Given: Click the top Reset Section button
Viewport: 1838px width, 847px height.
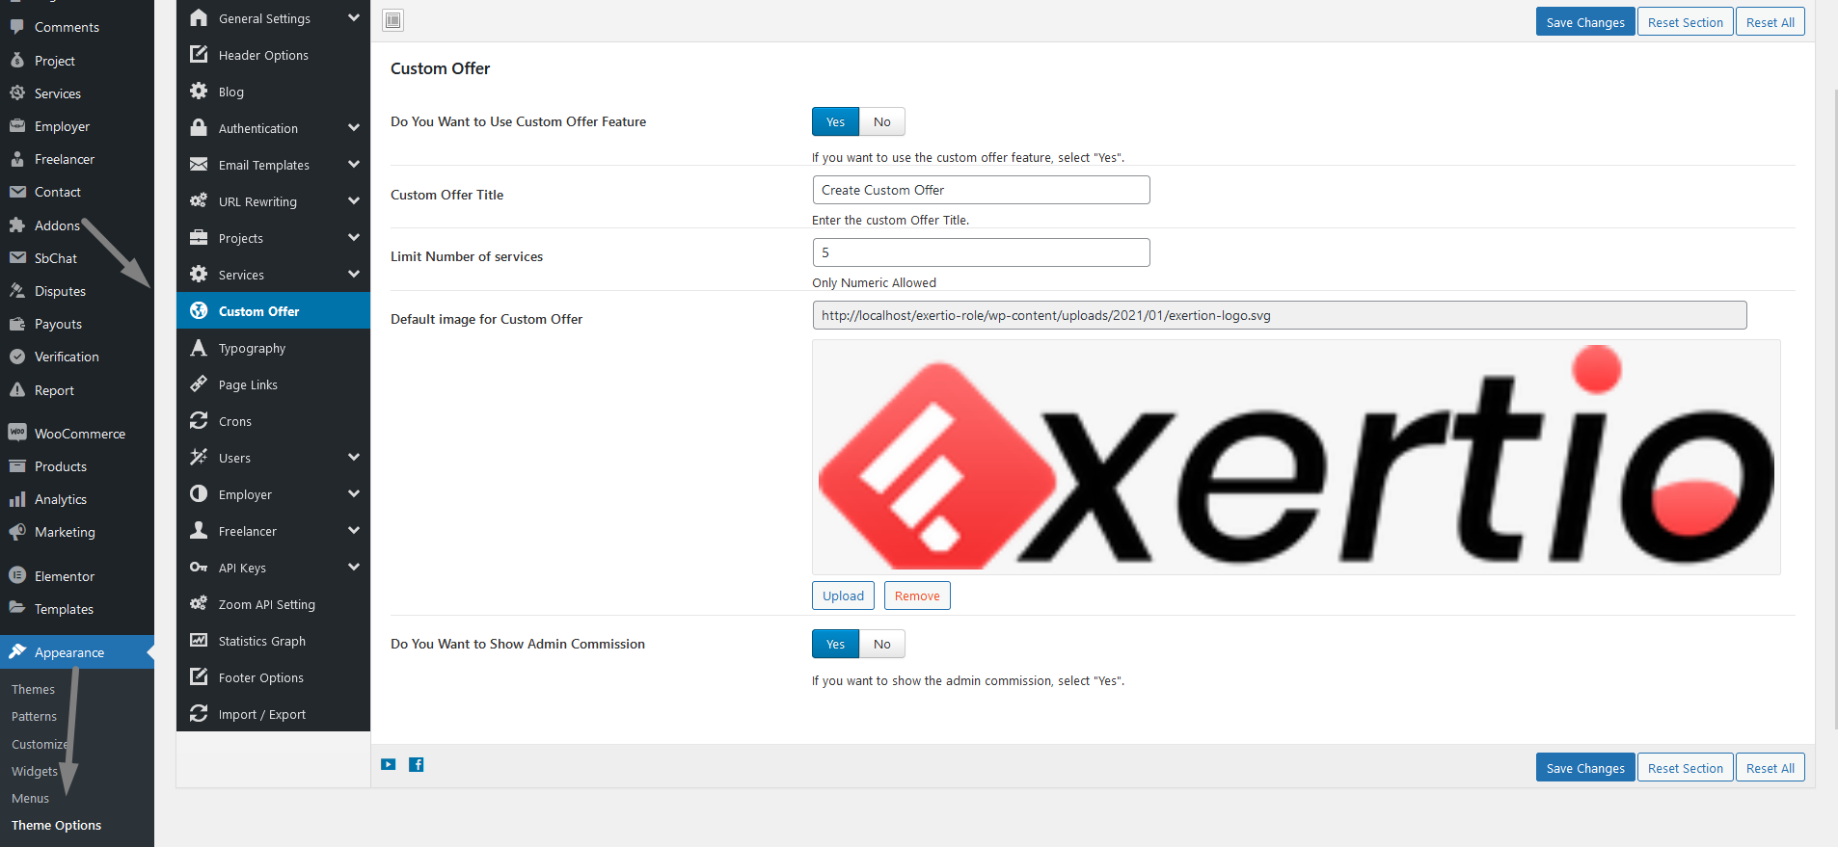Looking at the screenshot, I should [x=1685, y=22].
